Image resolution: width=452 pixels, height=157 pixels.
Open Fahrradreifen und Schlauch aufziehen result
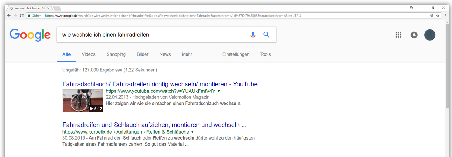coord(154,125)
